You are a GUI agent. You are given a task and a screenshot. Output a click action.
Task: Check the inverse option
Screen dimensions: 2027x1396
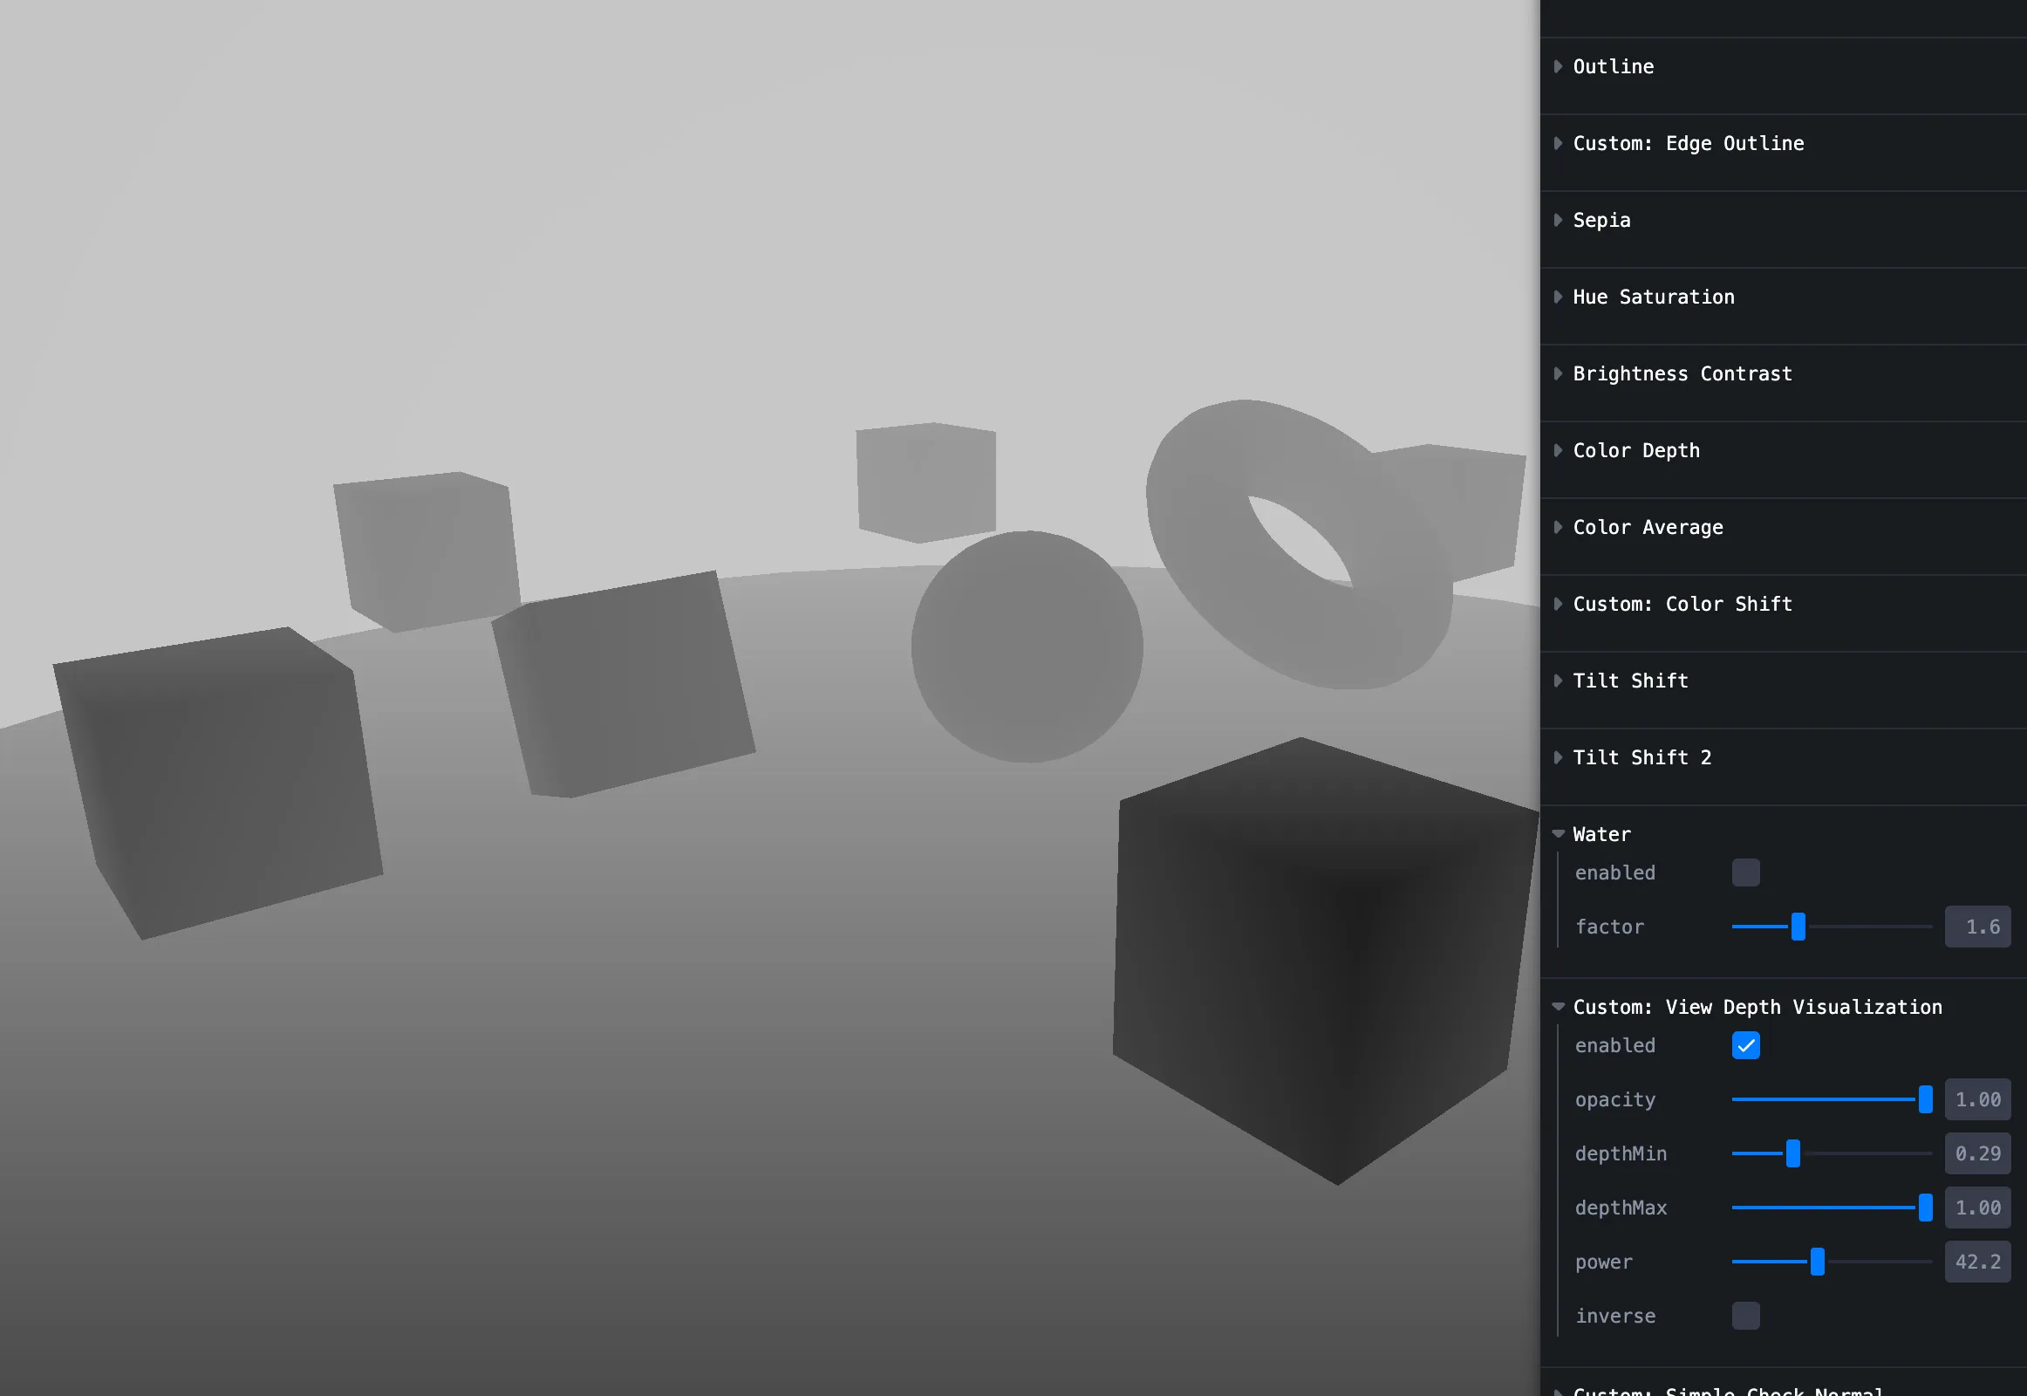point(1746,1316)
